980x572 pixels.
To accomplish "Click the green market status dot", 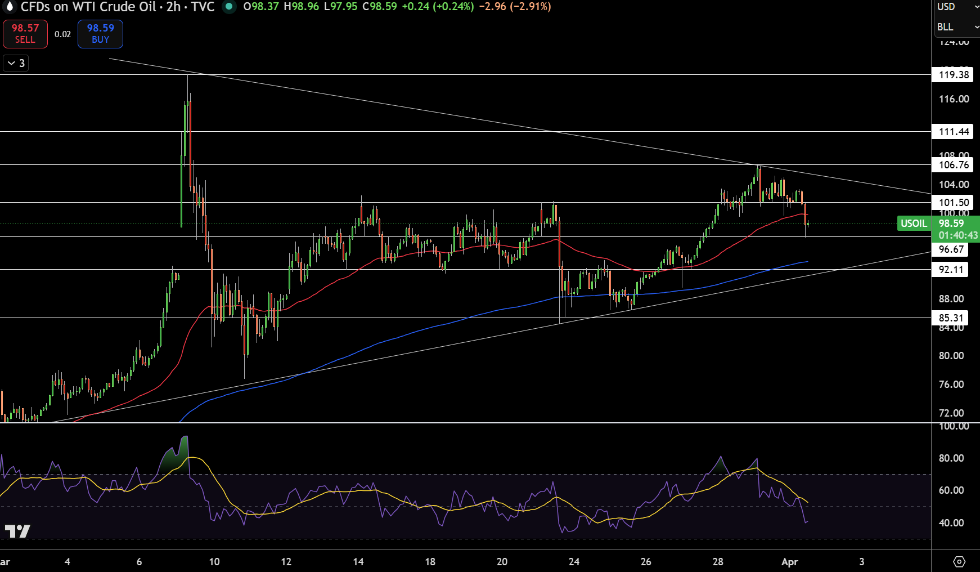I will (228, 7).
